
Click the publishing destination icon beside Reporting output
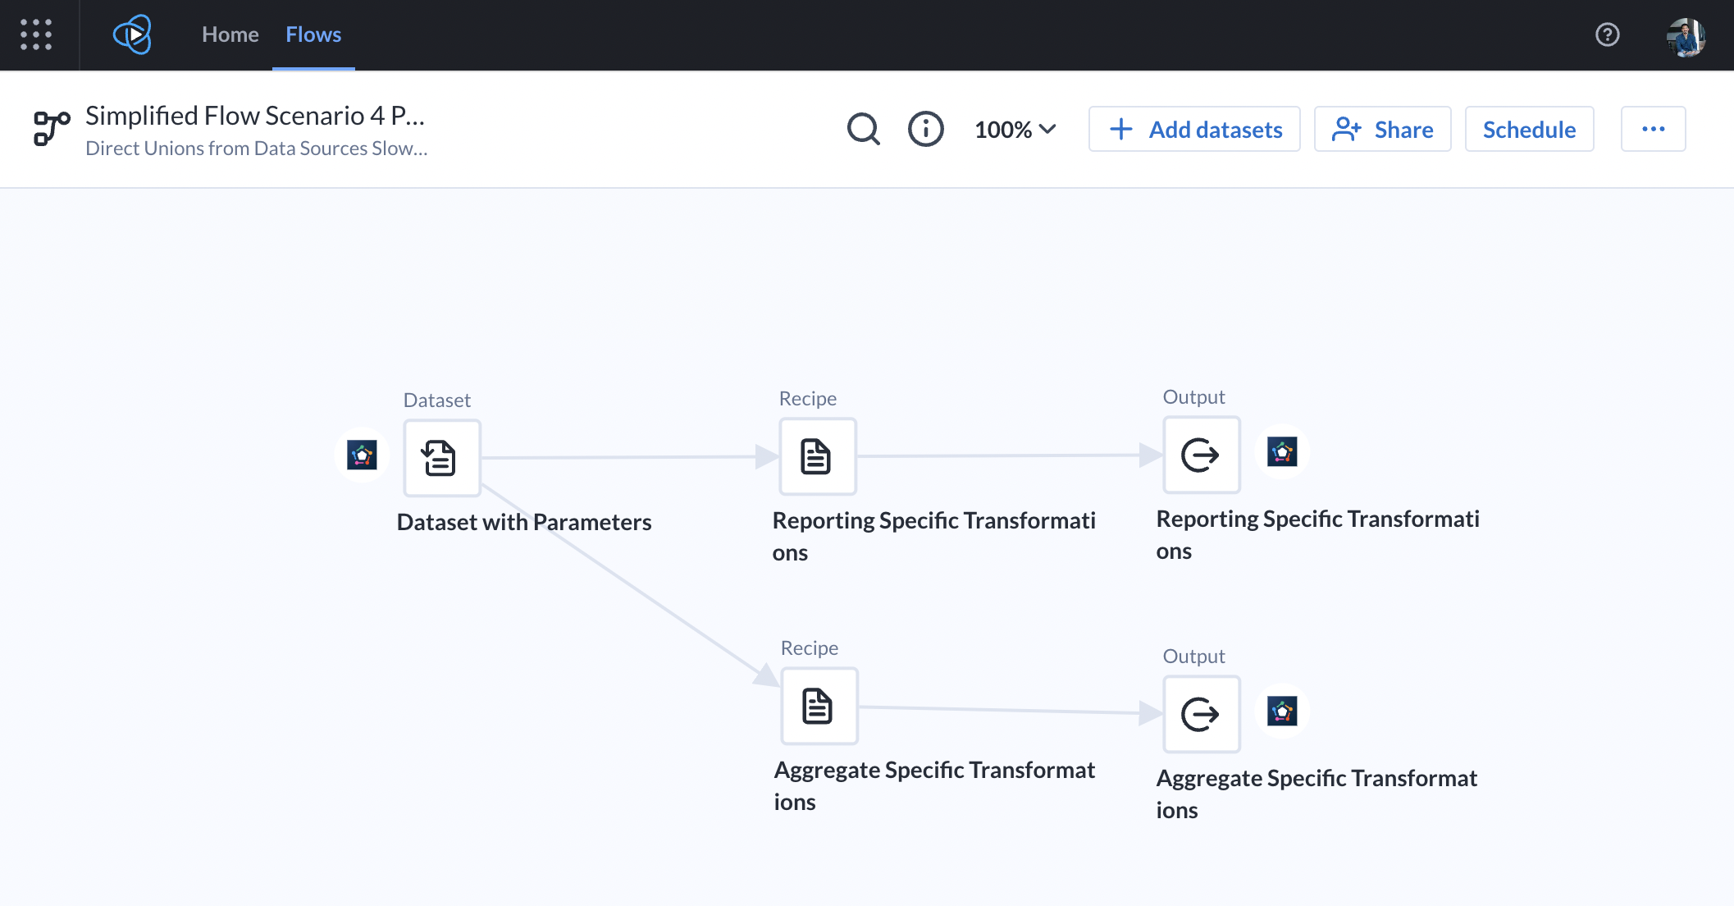click(1282, 451)
